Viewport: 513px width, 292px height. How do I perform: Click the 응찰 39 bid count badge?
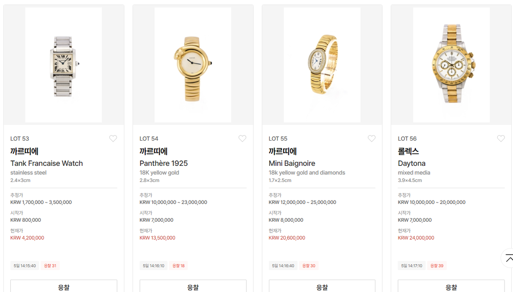click(437, 266)
